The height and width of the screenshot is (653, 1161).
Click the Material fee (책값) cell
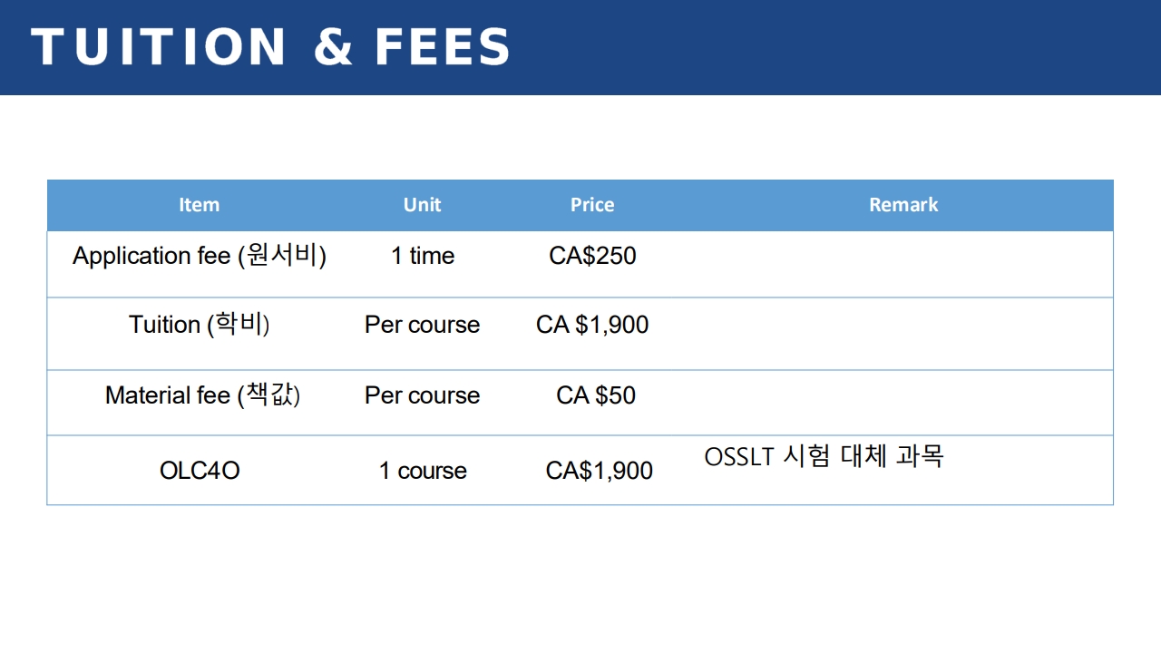(x=202, y=395)
